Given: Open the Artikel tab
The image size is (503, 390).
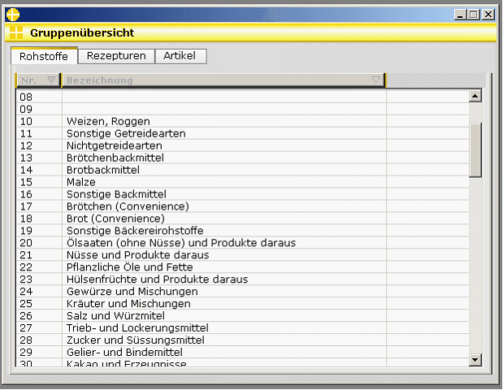Looking at the screenshot, I should (x=180, y=56).
